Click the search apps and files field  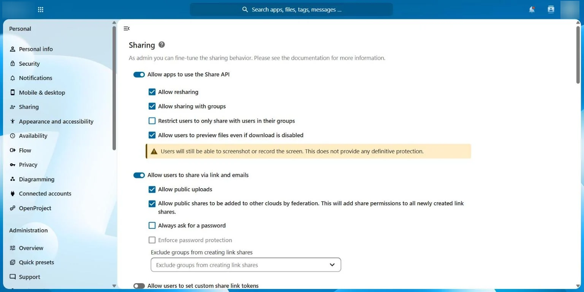(x=291, y=10)
